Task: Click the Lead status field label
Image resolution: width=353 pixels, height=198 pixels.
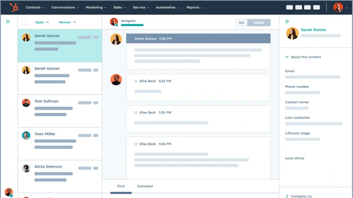Action: pyautogui.click(x=295, y=158)
